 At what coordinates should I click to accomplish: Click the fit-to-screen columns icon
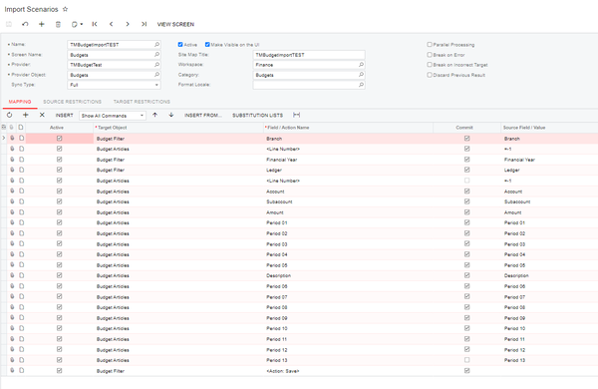[296, 115]
